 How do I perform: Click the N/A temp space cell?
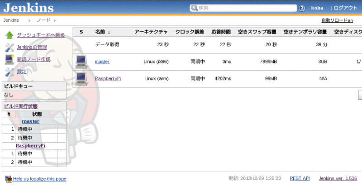click(323, 79)
